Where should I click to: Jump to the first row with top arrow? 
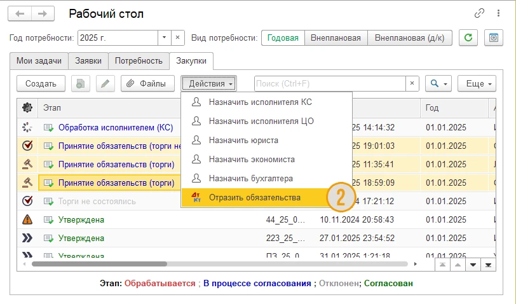tap(443, 265)
